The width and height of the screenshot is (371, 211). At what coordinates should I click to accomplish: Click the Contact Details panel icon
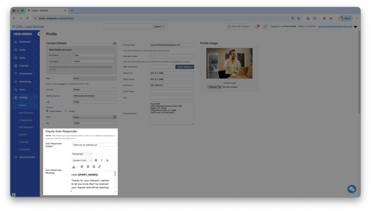115,43
